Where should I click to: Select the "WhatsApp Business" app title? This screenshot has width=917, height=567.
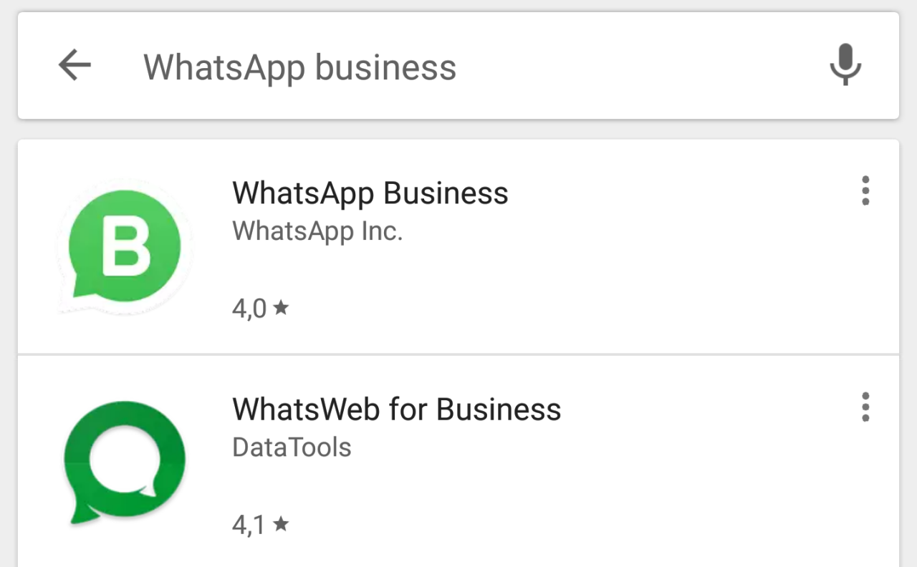[370, 193]
